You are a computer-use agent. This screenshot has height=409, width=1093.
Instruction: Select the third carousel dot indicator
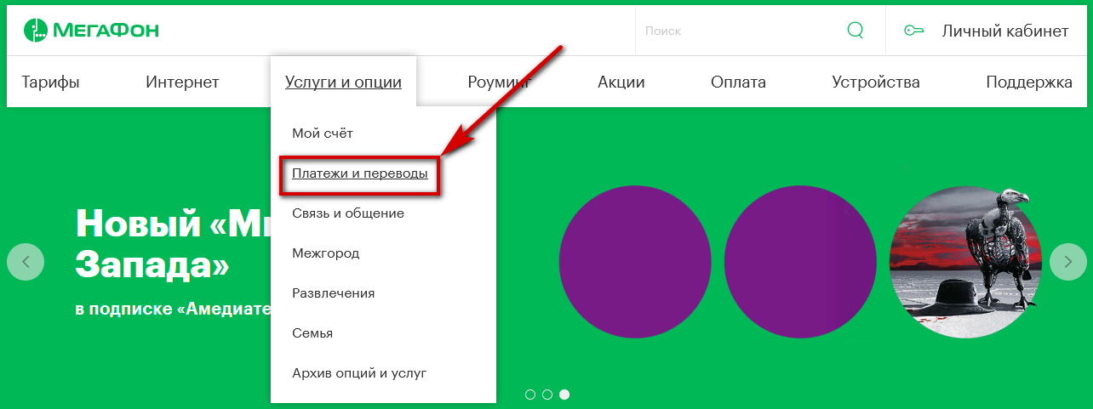coord(564,395)
